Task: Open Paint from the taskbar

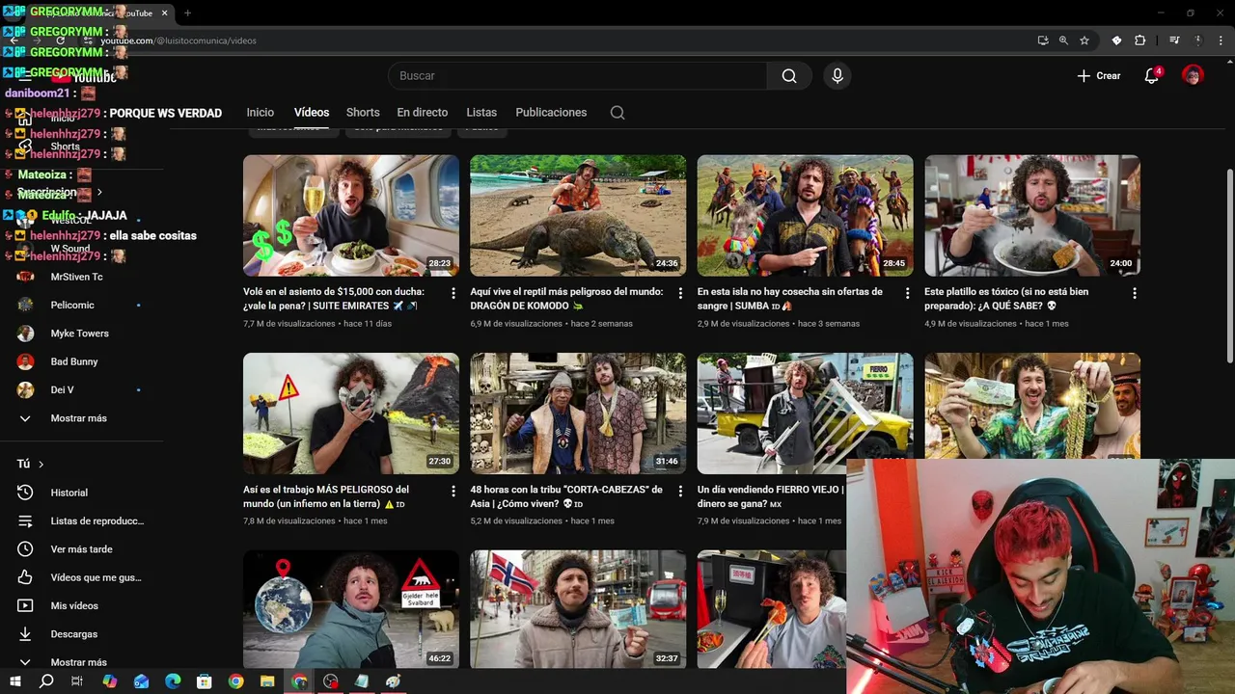Action: [394, 681]
